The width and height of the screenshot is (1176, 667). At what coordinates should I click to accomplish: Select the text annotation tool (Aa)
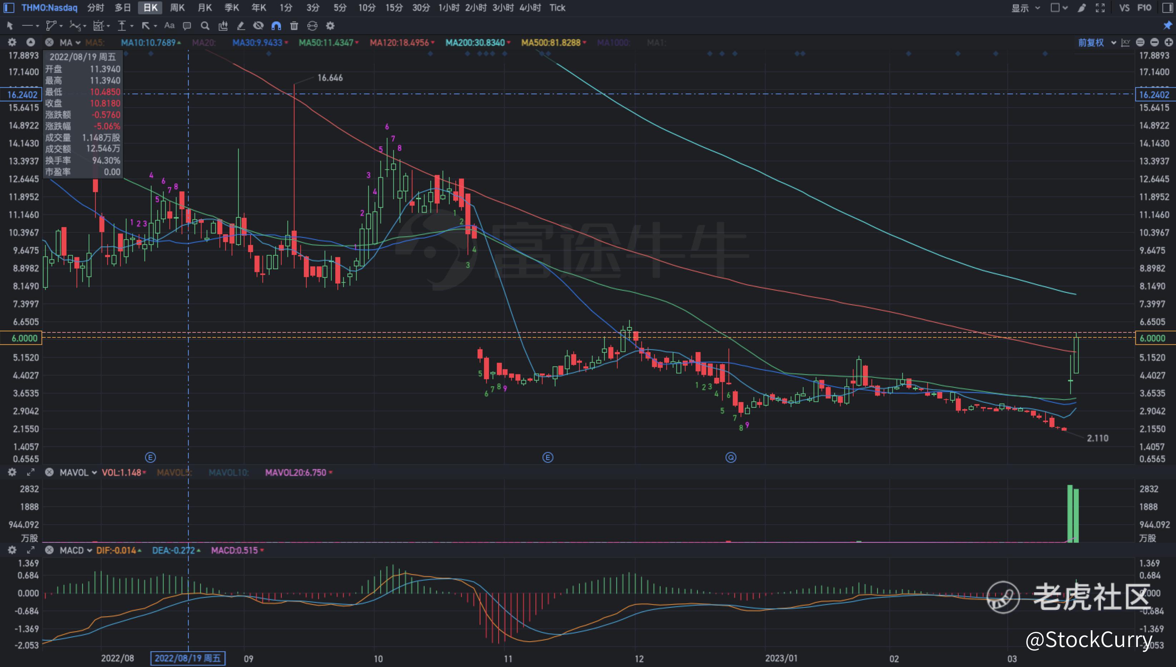[x=169, y=26]
